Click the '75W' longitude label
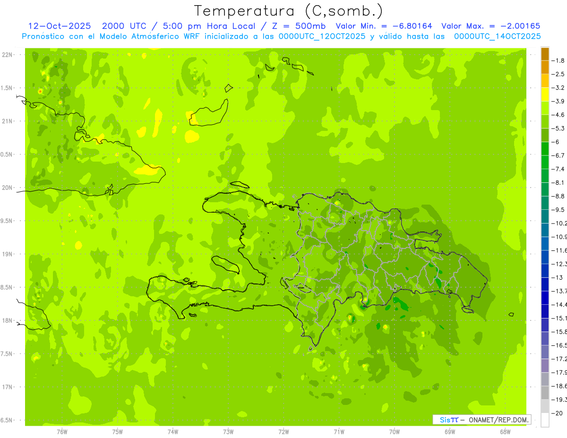This screenshot has width=567, height=438. coord(118,431)
